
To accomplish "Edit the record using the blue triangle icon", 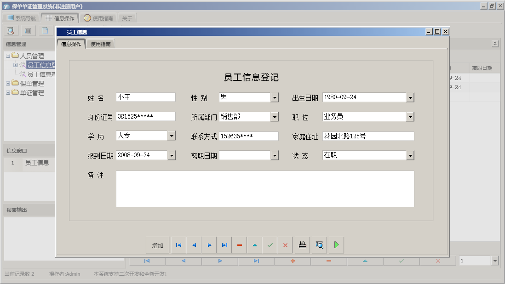I will pos(254,245).
